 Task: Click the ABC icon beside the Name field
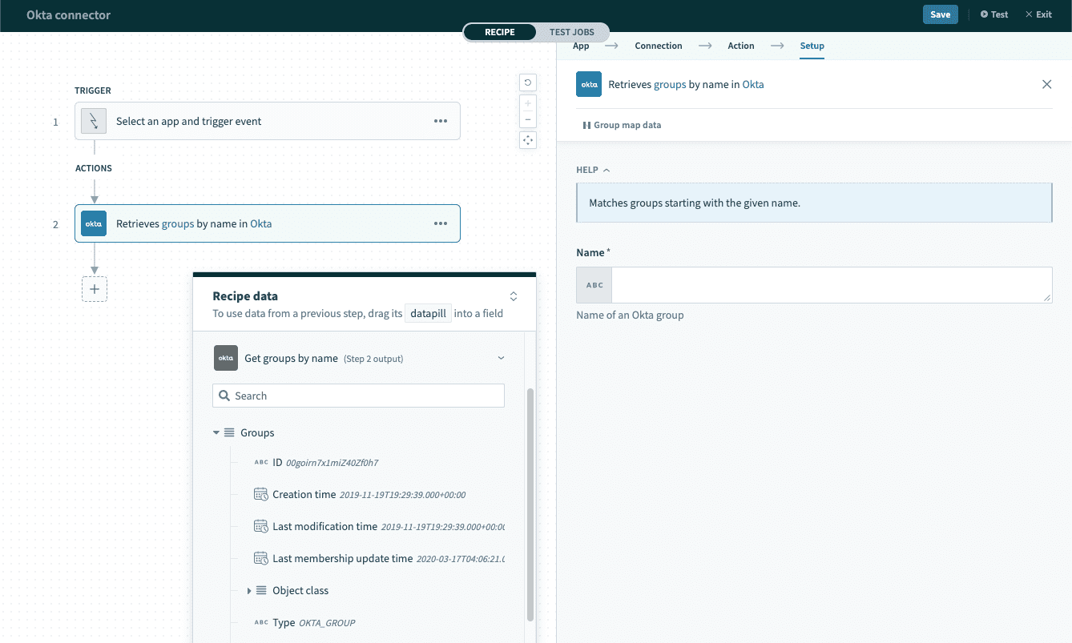593,284
